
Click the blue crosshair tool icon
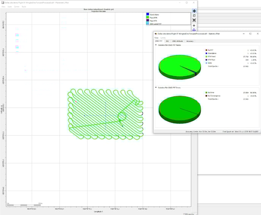194,30
